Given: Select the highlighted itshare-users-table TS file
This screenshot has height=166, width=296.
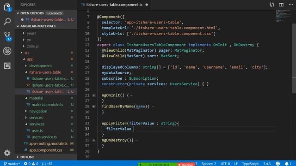Looking at the screenshot, I should click(x=46, y=92).
